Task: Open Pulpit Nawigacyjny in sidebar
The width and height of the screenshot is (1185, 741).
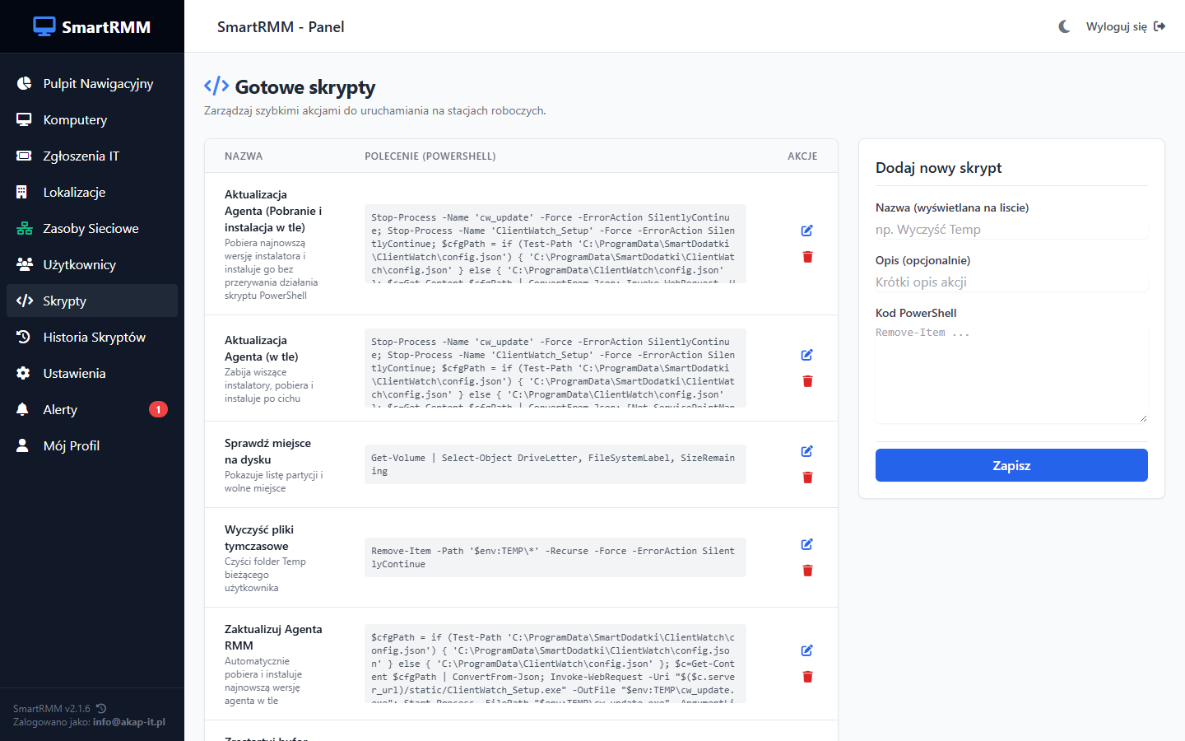Action: pyautogui.click(x=92, y=83)
